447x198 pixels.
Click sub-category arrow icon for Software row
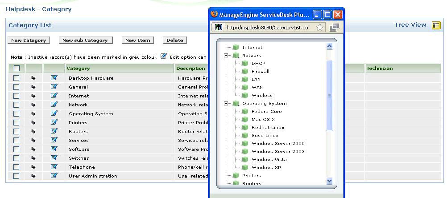point(33,150)
